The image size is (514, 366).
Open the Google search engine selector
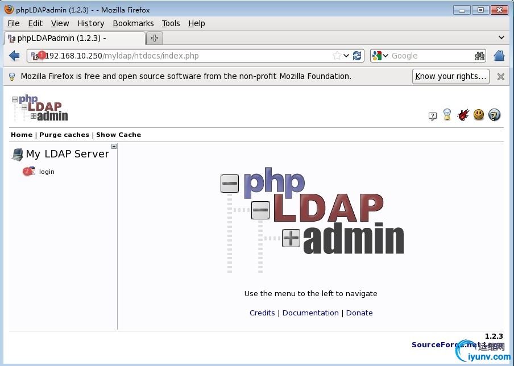coord(380,56)
